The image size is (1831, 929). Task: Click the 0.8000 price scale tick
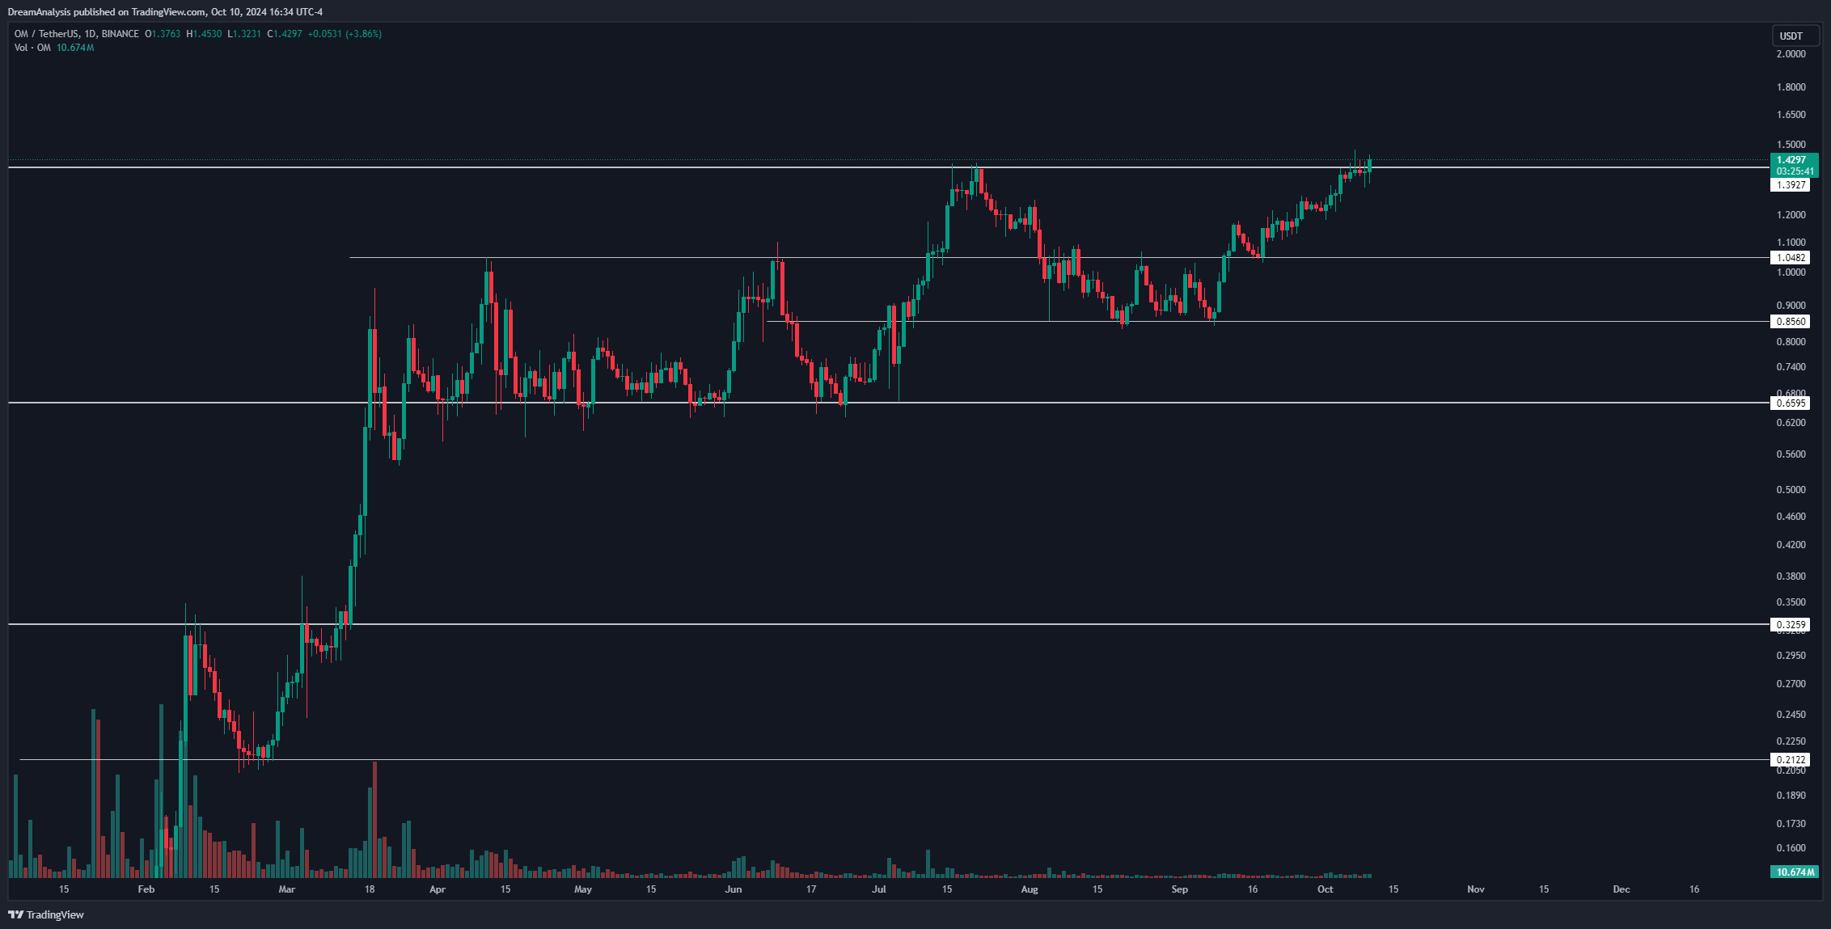(1791, 342)
